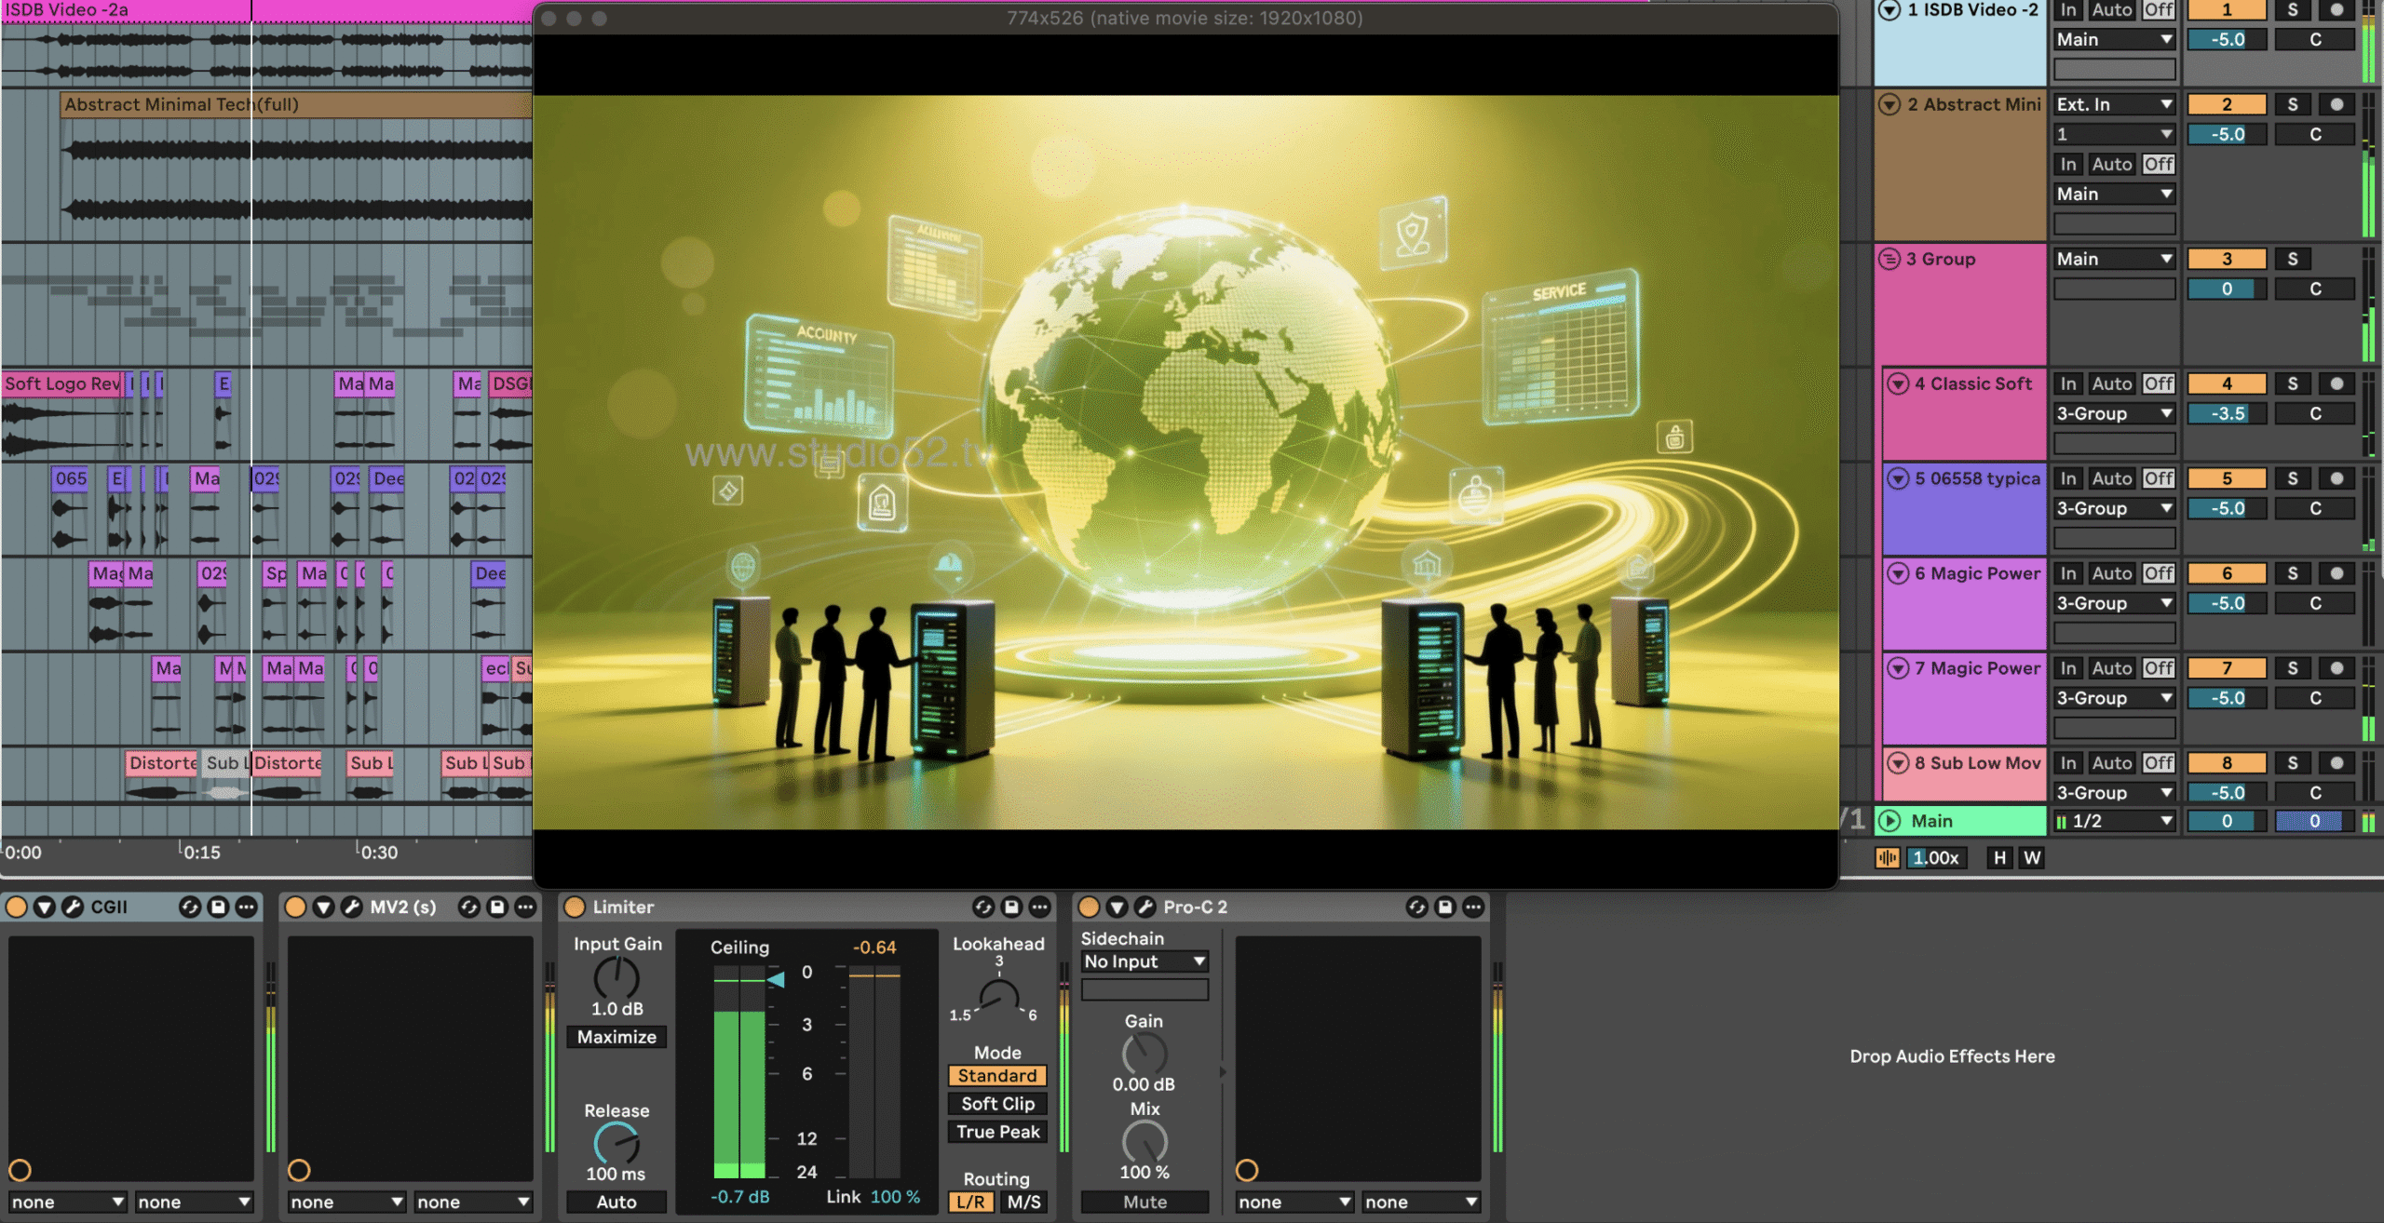Select Soft Clip limiter mode
This screenshot has height=1223, width=2384.
point(997,1104)
